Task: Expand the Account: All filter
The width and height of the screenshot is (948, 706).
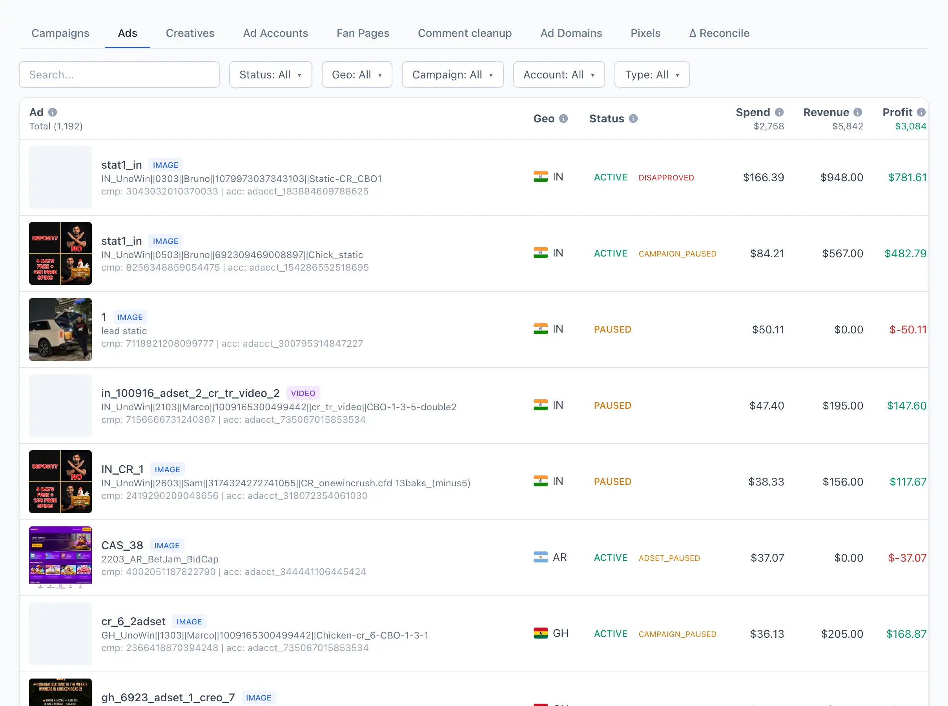Action: [x=559, y=75]
